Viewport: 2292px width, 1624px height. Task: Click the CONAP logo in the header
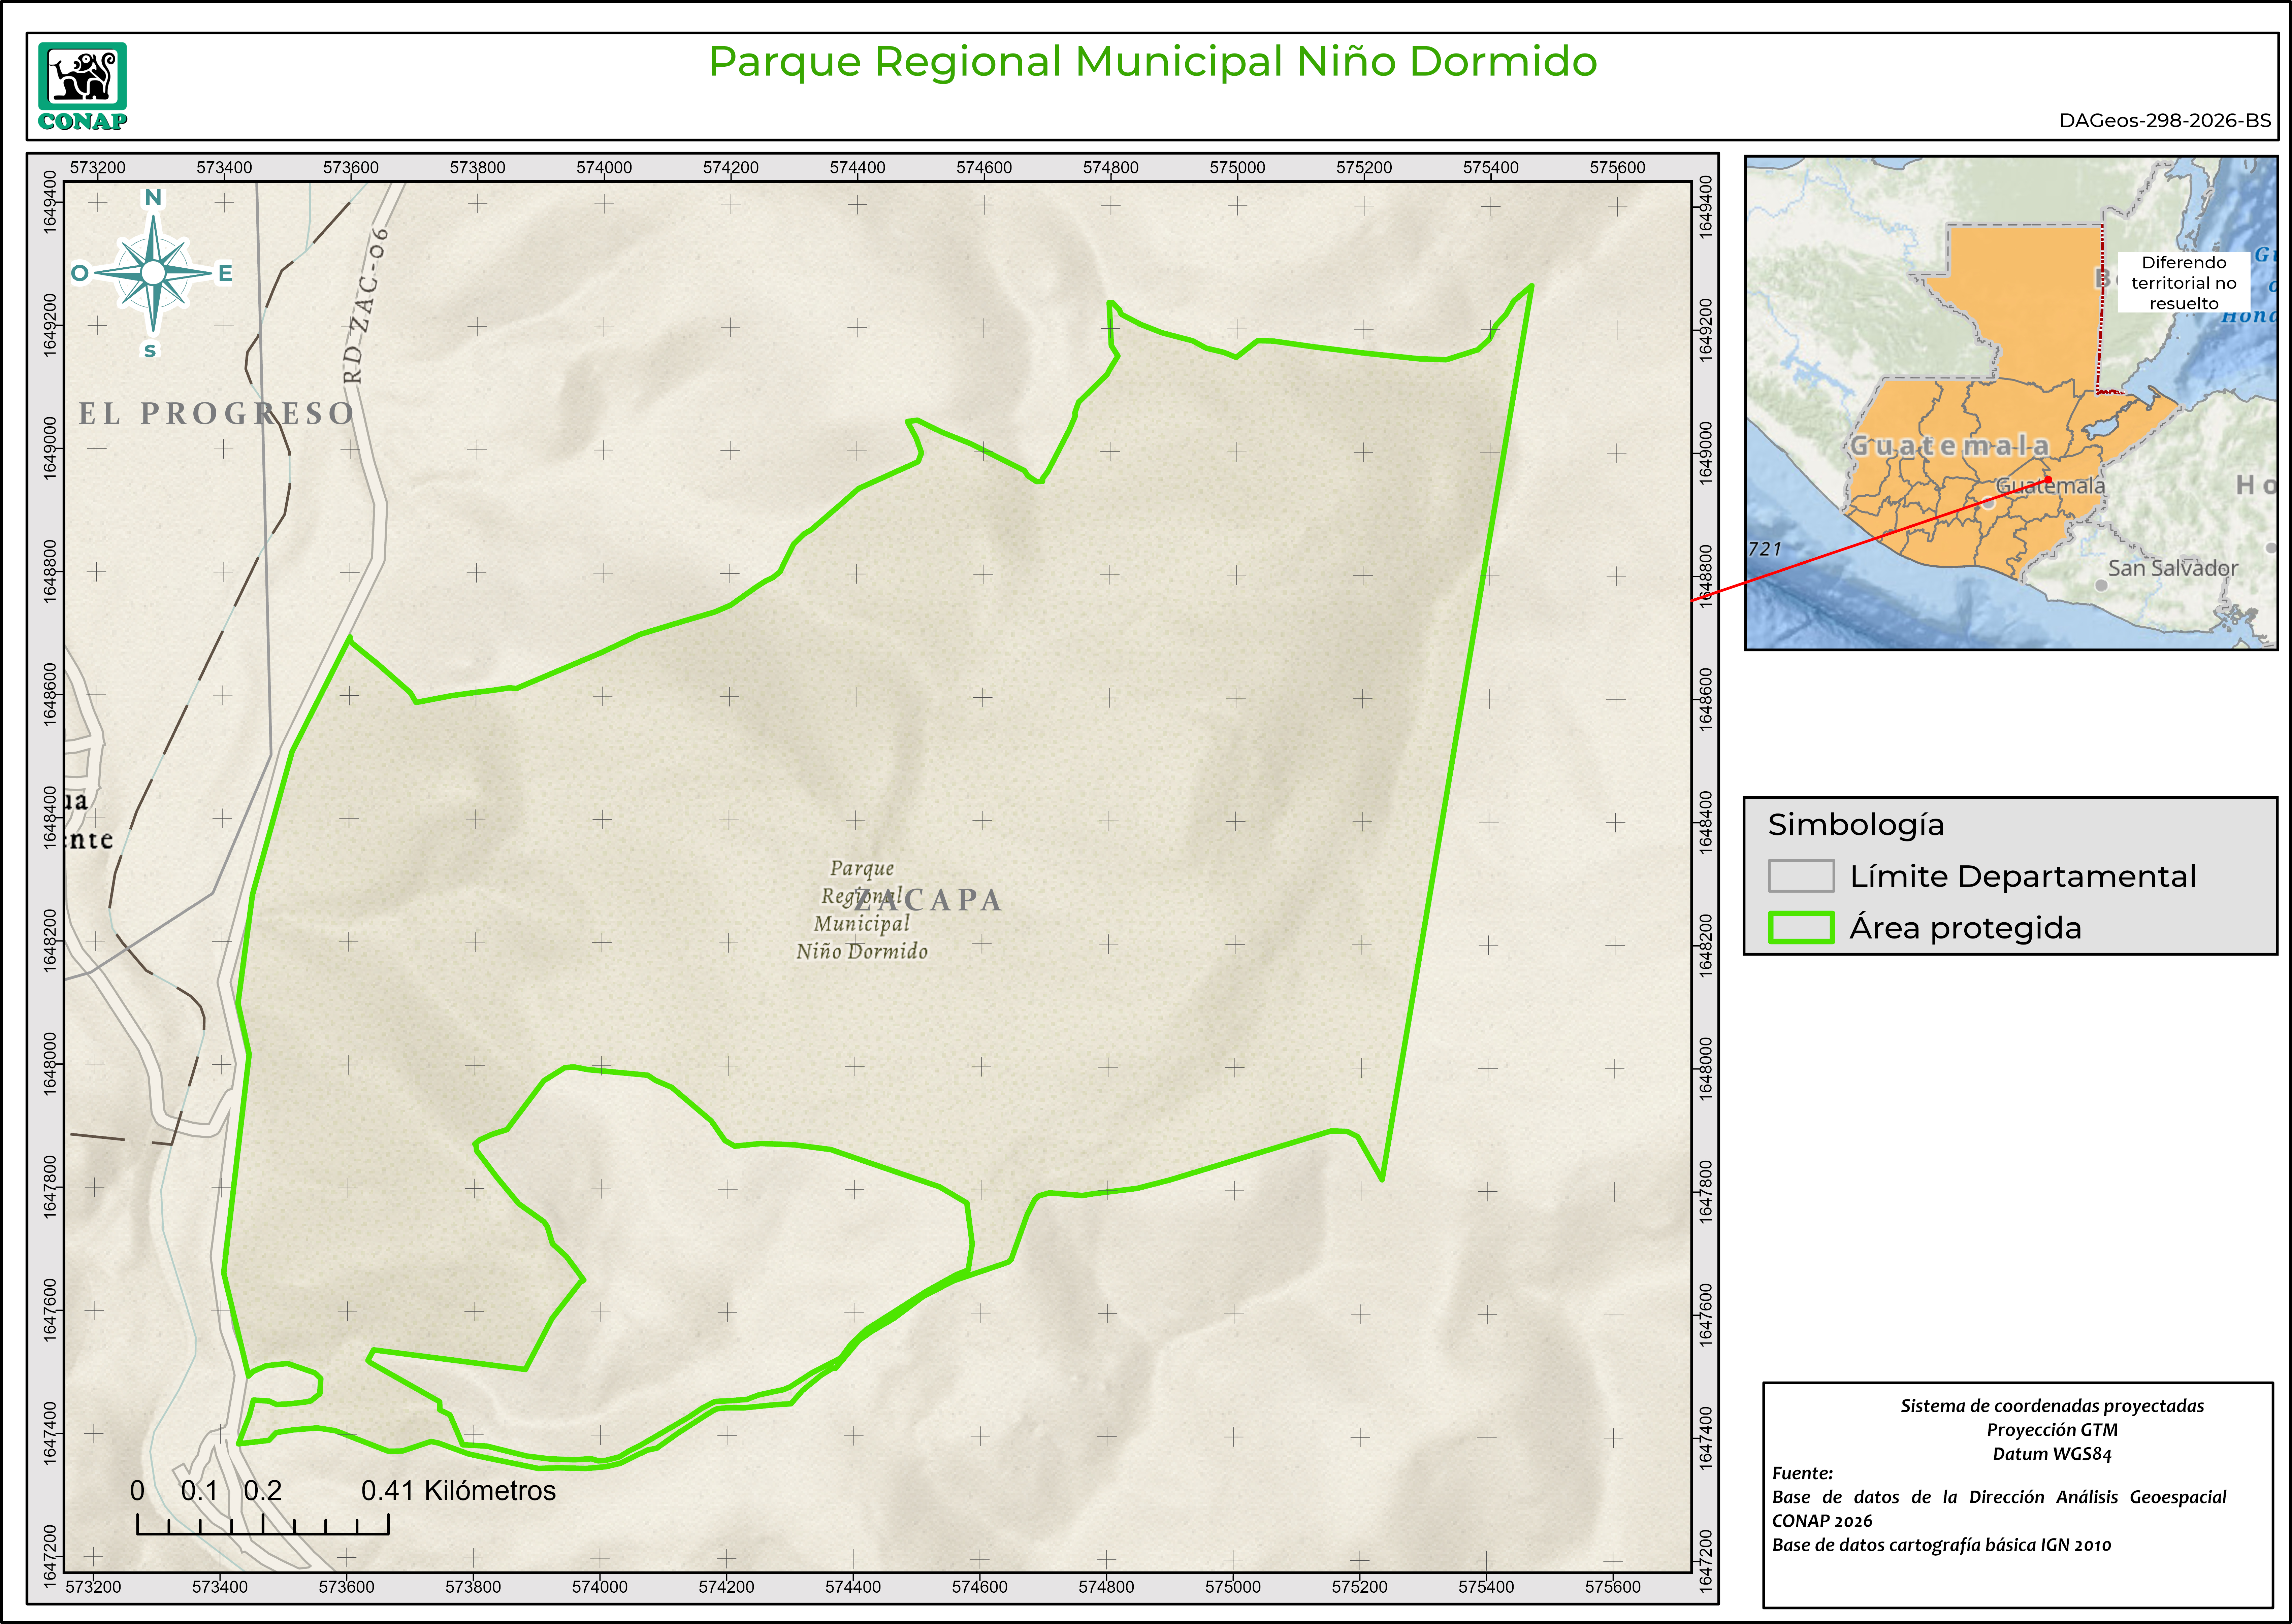point(83,86)
